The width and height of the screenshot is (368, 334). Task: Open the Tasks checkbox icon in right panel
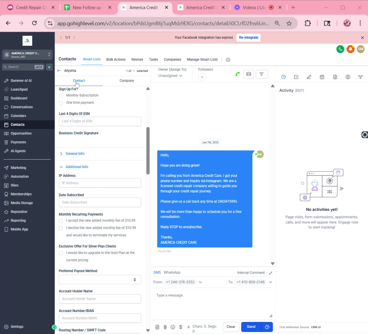point(296,77)
